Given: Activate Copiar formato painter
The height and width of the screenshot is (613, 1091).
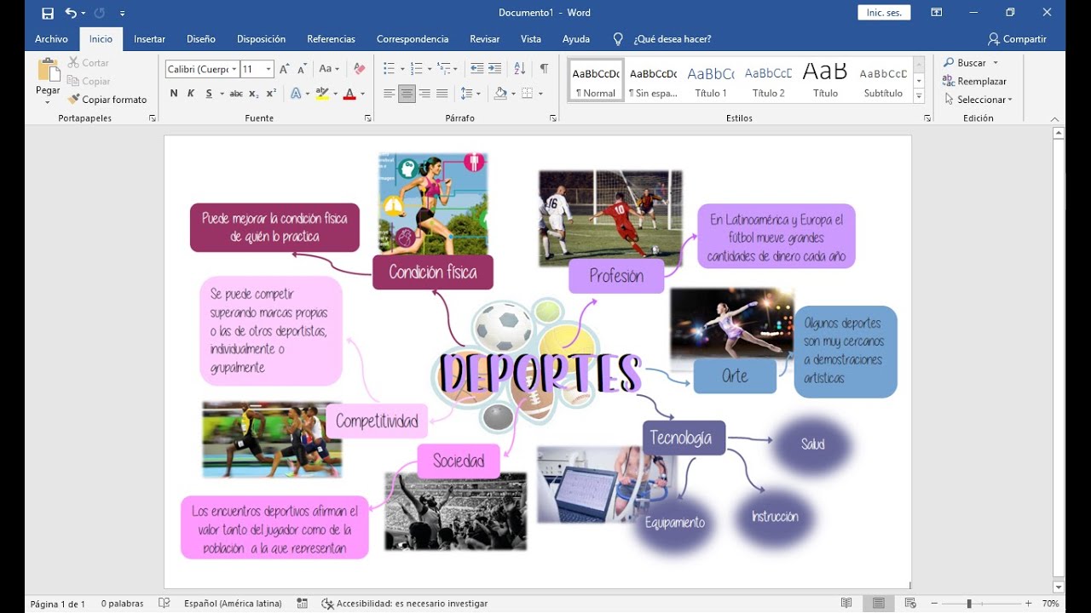Looking at the screenshot, I should pos(107,100).
